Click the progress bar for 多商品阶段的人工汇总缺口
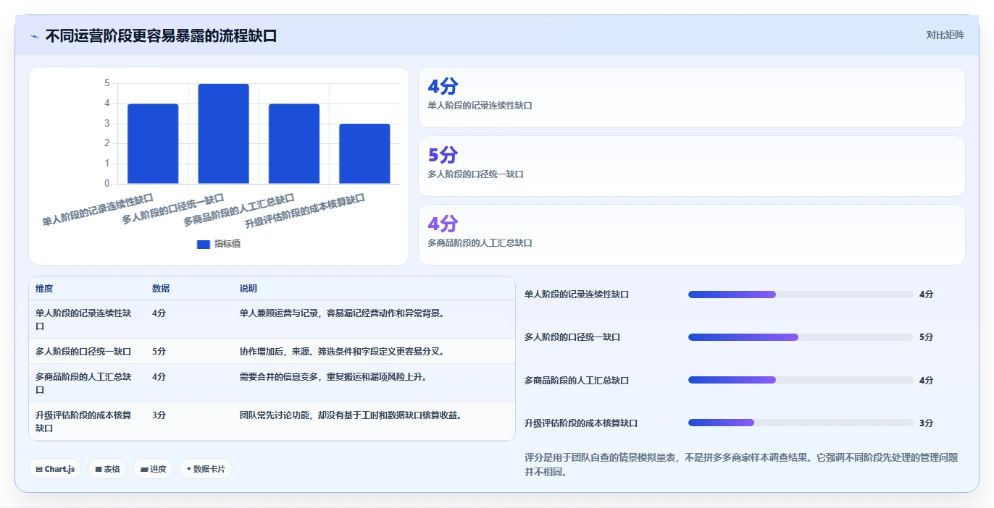Screen dimensions: 994x508 [801, 380]
